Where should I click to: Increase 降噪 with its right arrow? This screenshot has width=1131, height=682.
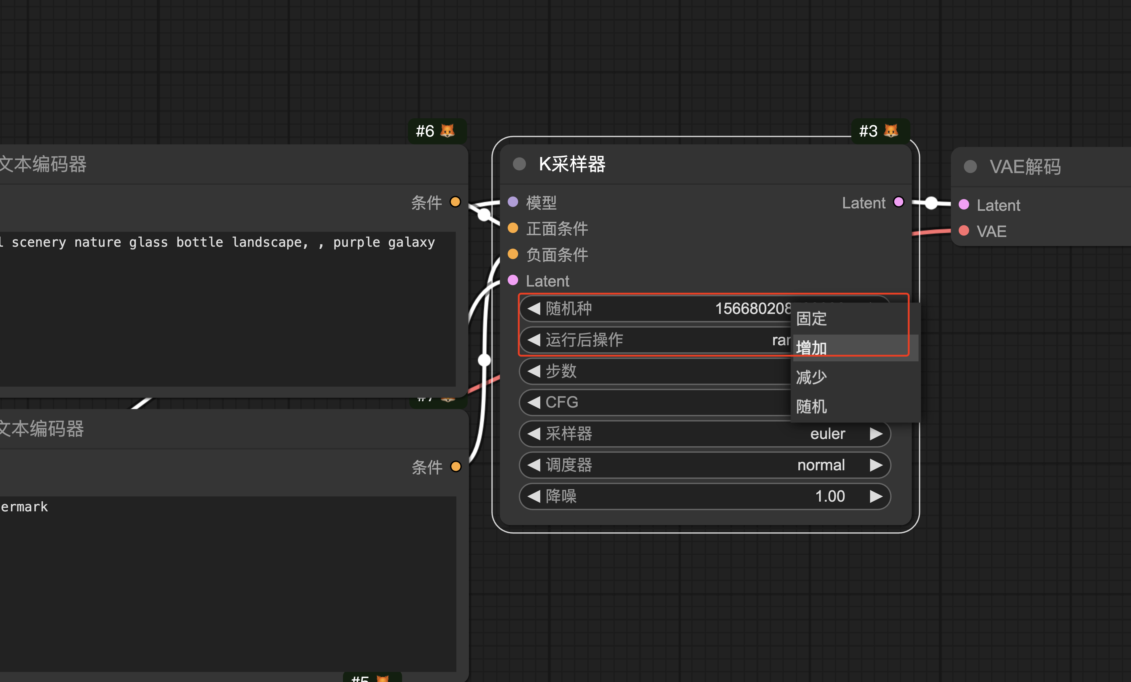tap(876, 496)
